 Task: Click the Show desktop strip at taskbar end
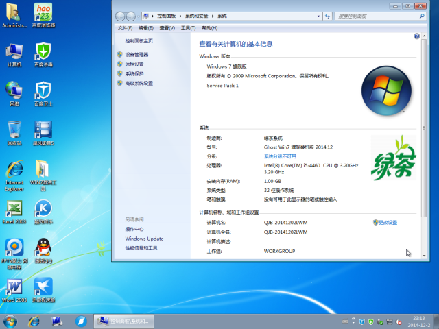(436, 321)
